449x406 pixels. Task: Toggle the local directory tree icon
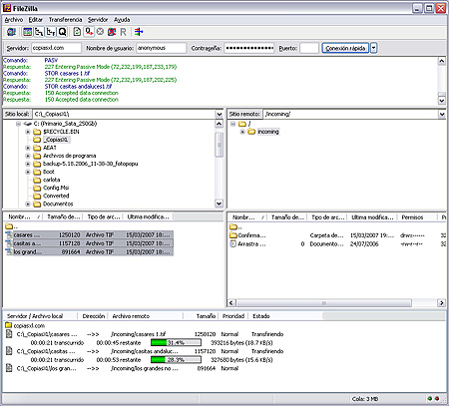click(x=39, y=32)
